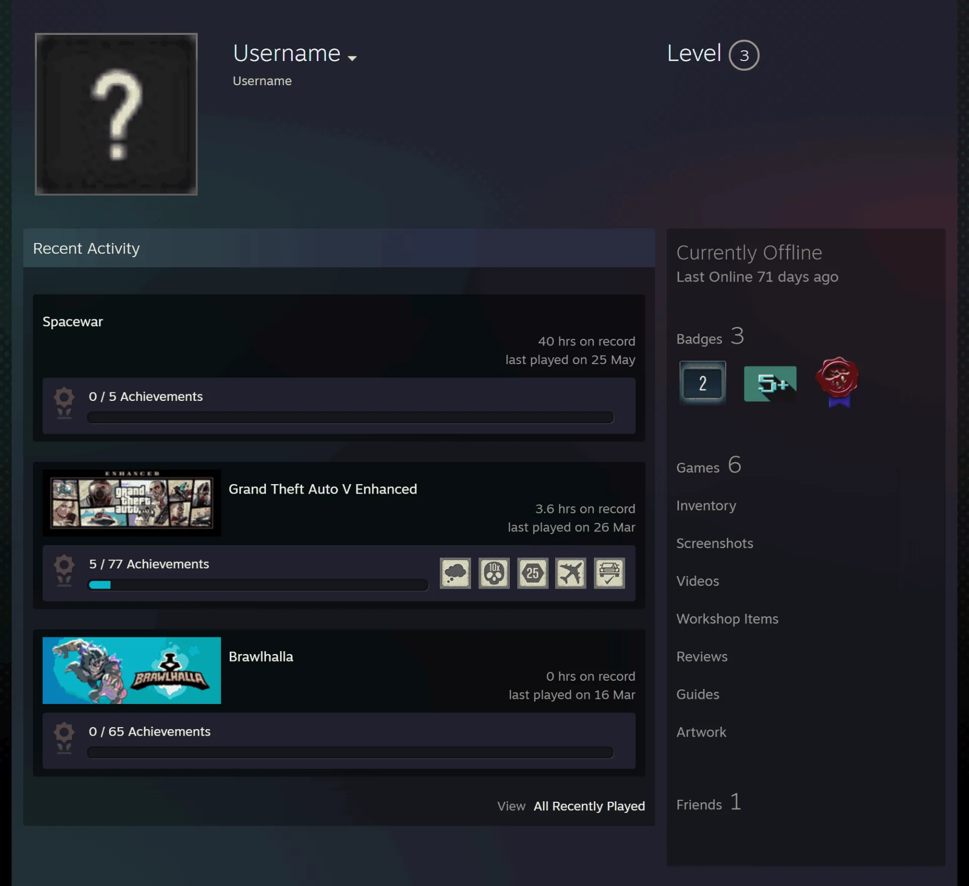Click the Spacewar achievement progress bar
969x886 pixels.
[350, 418]
